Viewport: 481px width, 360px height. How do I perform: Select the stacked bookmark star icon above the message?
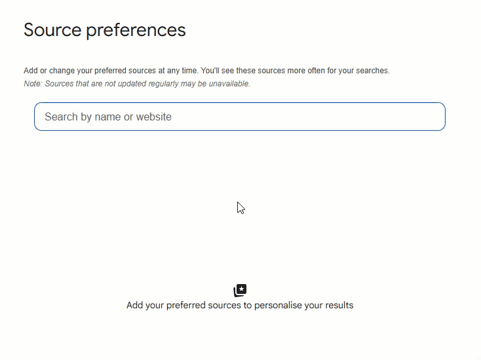pos(240,290)
